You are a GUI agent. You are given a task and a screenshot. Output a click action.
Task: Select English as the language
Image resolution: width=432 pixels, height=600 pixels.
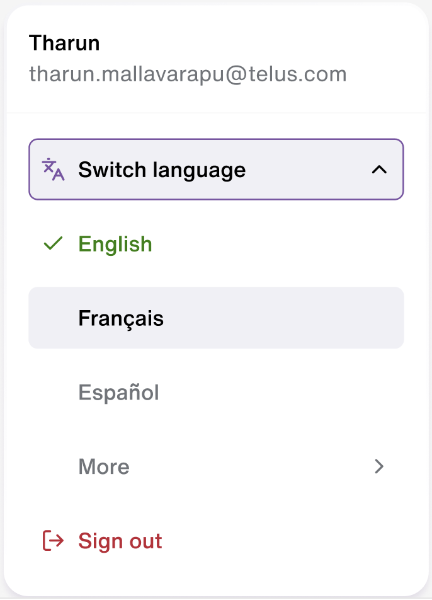click(216, 244)
